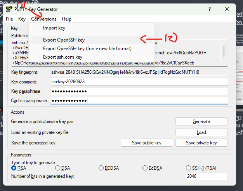
Task: Close the PuTTY Key Generator window
Action: pos(227,9)
